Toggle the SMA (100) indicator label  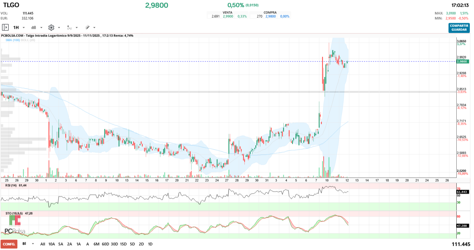point(13,40)
